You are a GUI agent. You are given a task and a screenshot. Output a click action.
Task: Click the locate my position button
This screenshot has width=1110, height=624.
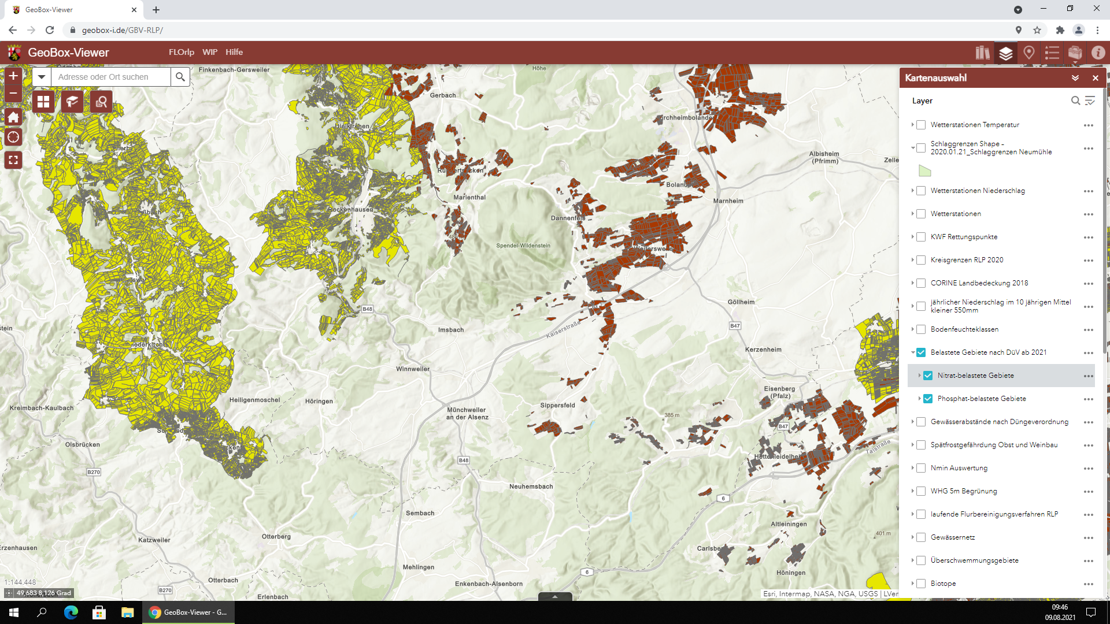click(x=13, y=138)
